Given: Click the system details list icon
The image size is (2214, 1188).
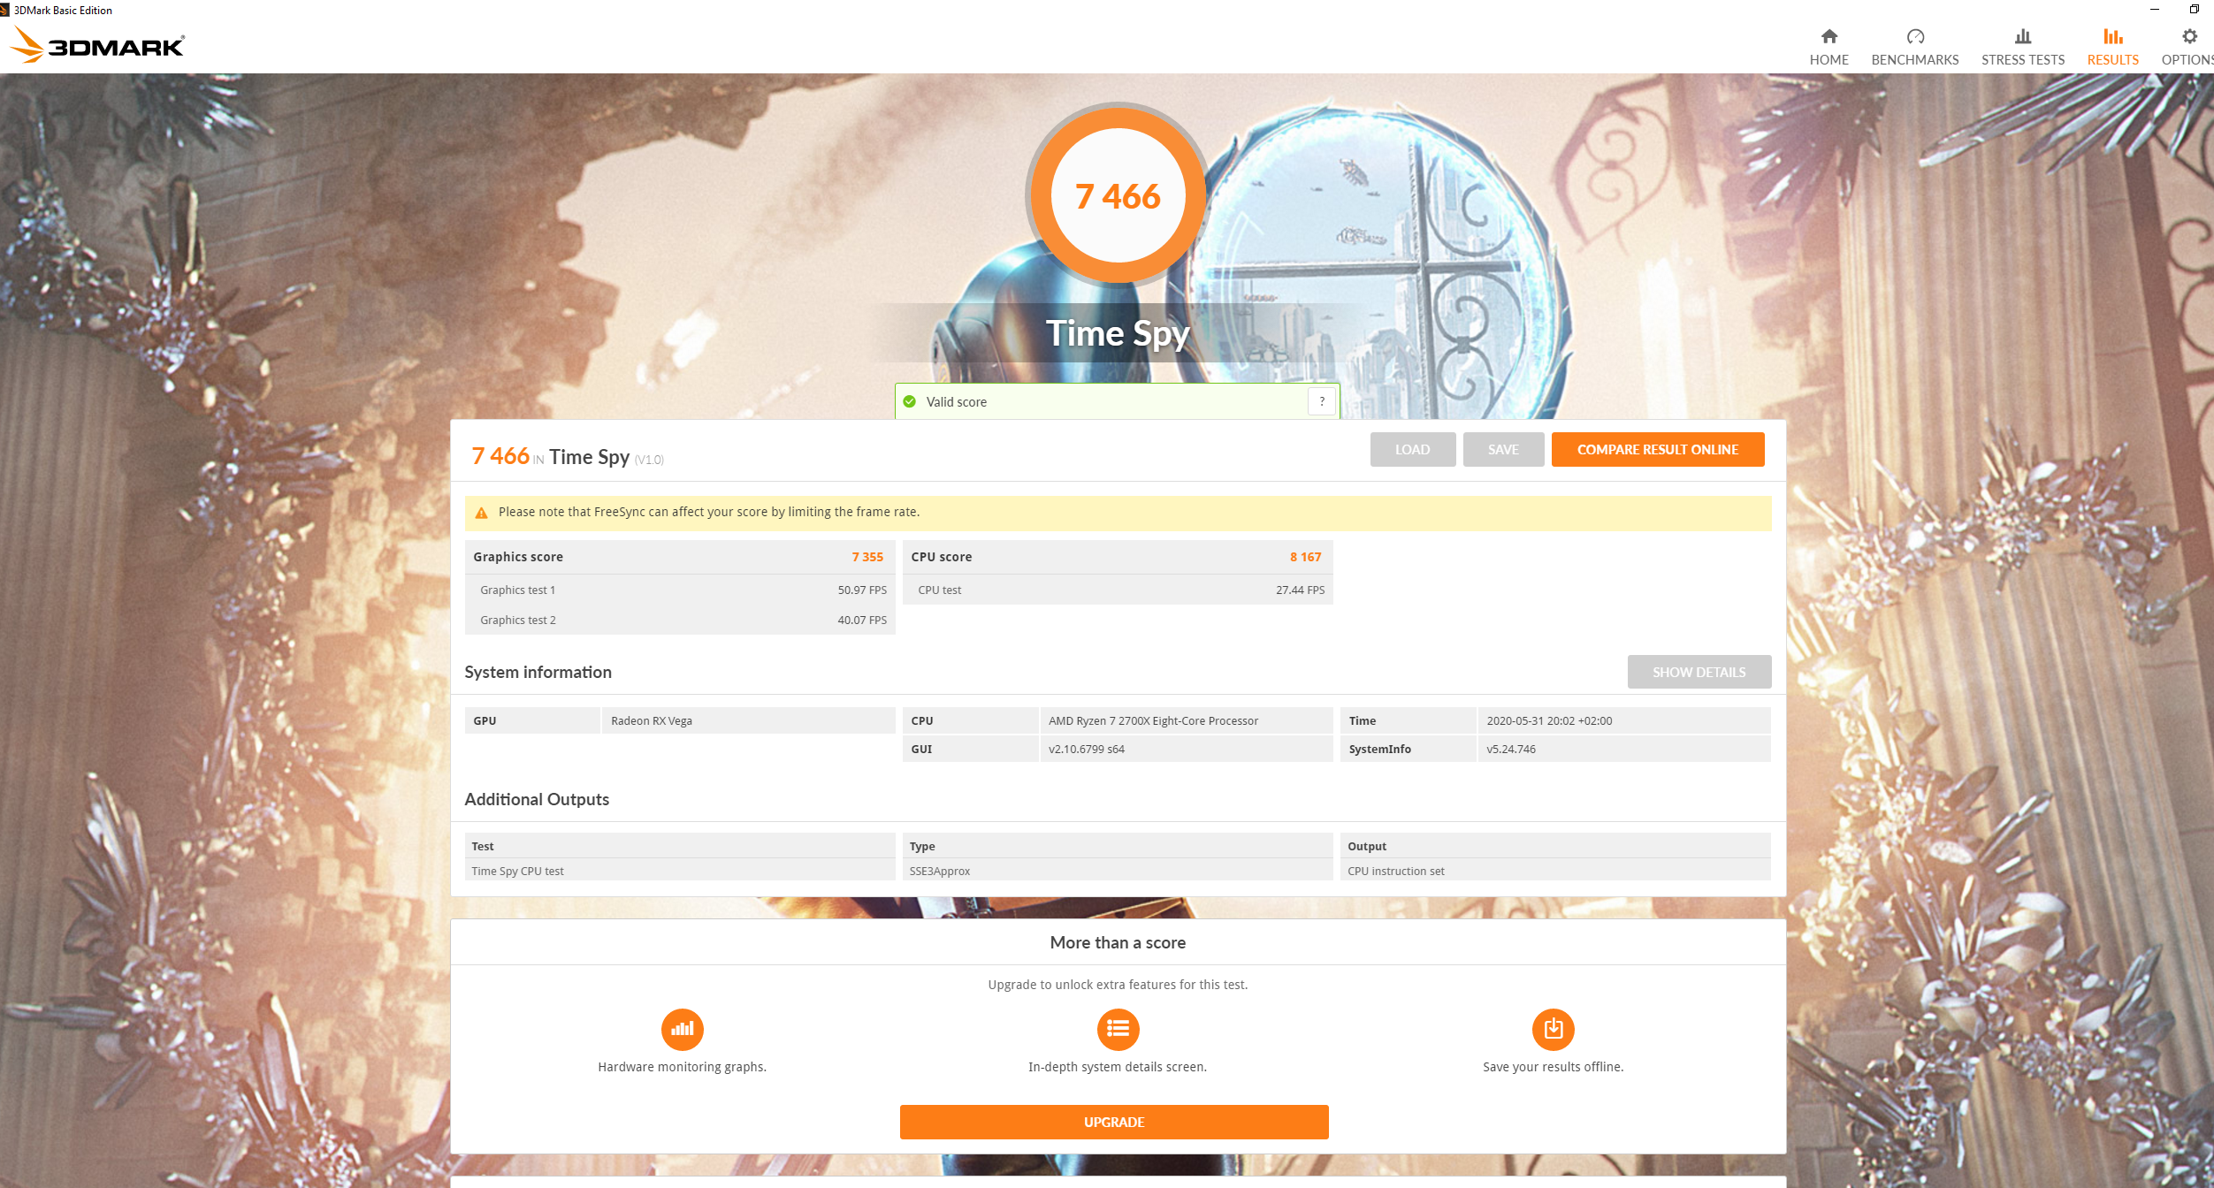Looking at the screenshot, I should click(x=1118, y=1029).
